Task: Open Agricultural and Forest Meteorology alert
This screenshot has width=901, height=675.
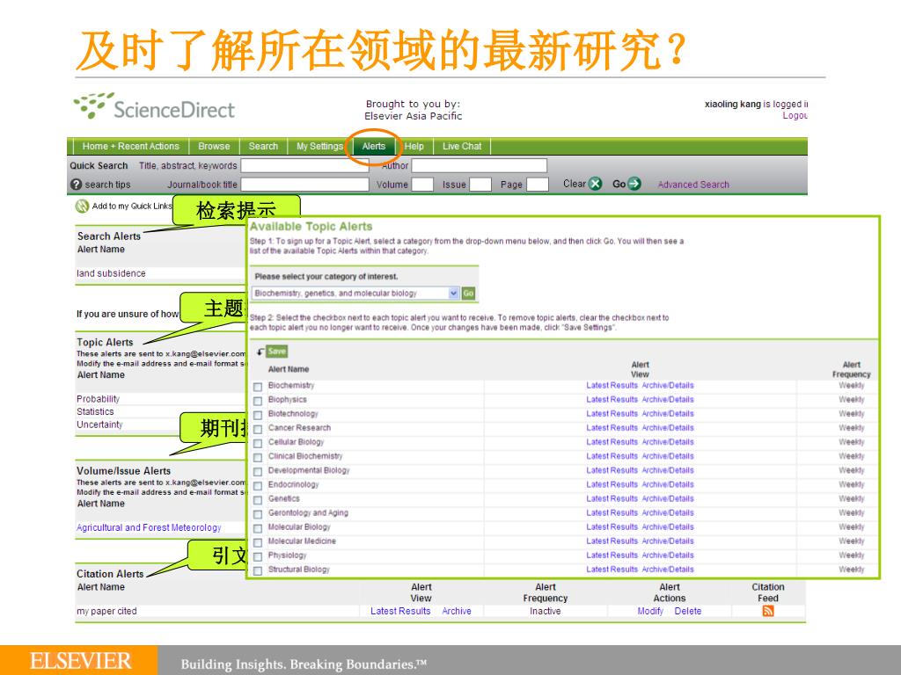Action: tap(149, 528)
